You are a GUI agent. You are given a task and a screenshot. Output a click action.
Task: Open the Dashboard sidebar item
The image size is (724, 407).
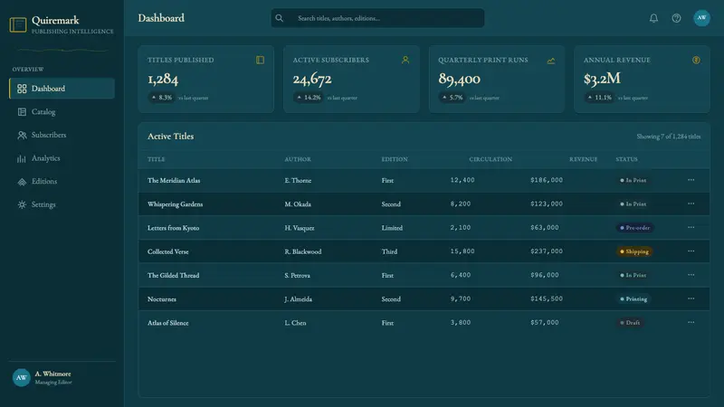[62, 88]
